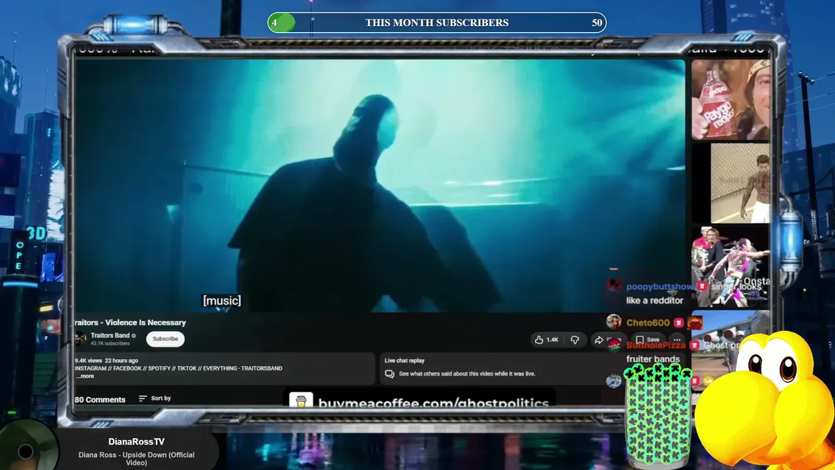835x470 pixels.
Task: Expand the description with ...more
Action: coord(85,376)
